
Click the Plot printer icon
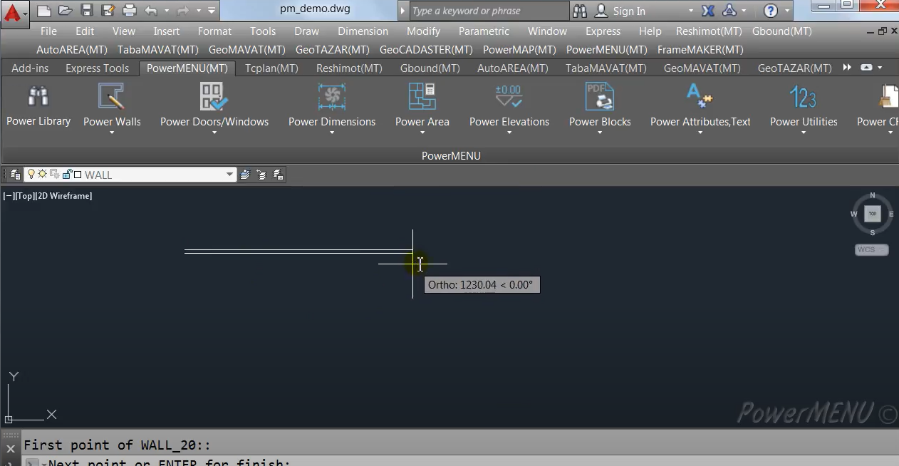point(129,11)
